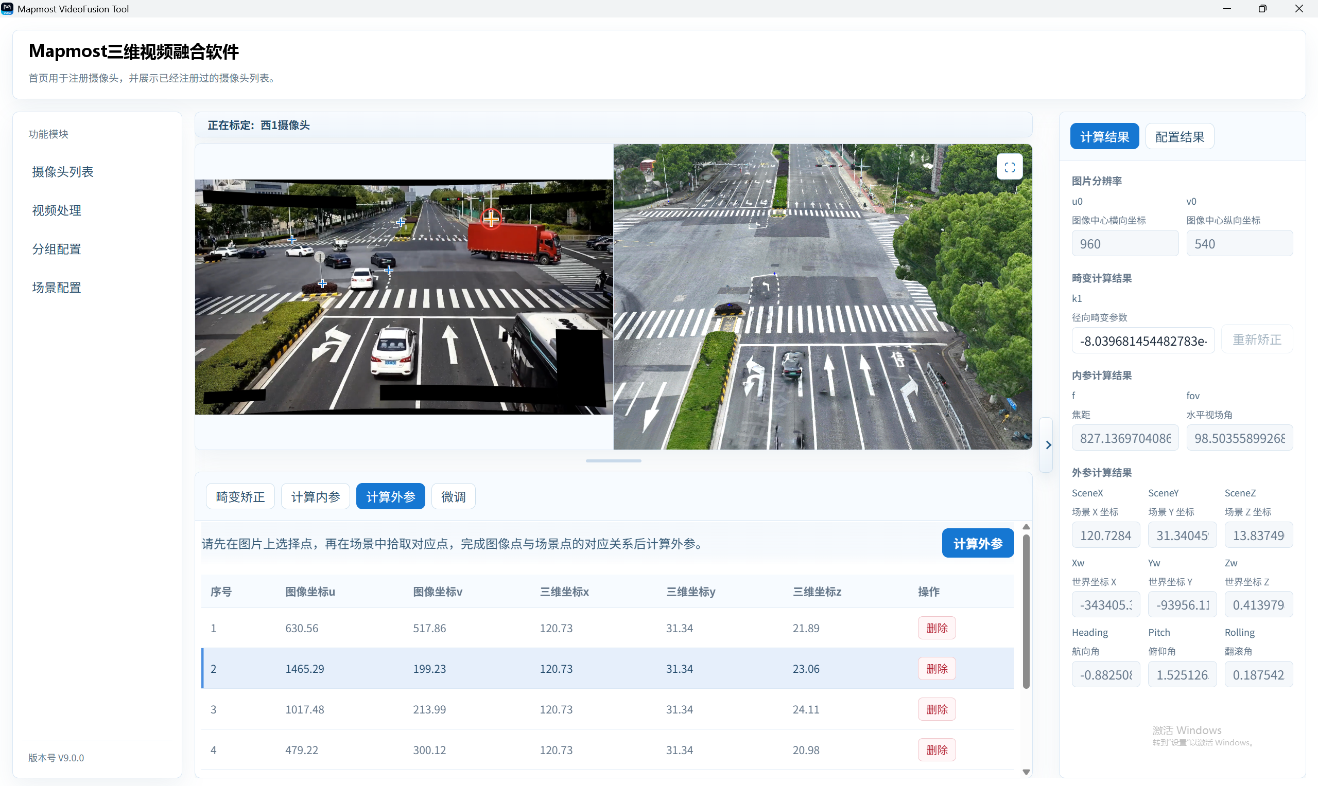1318x786 pixels.
Task: Click the splitter handle below the image panes
Action: [x=613, y=461]
